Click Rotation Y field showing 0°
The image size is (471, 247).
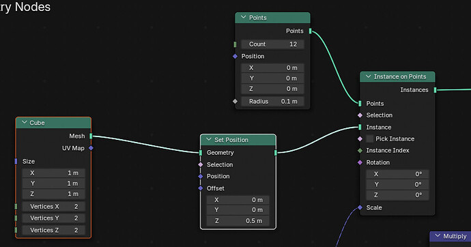click(397, 185)
